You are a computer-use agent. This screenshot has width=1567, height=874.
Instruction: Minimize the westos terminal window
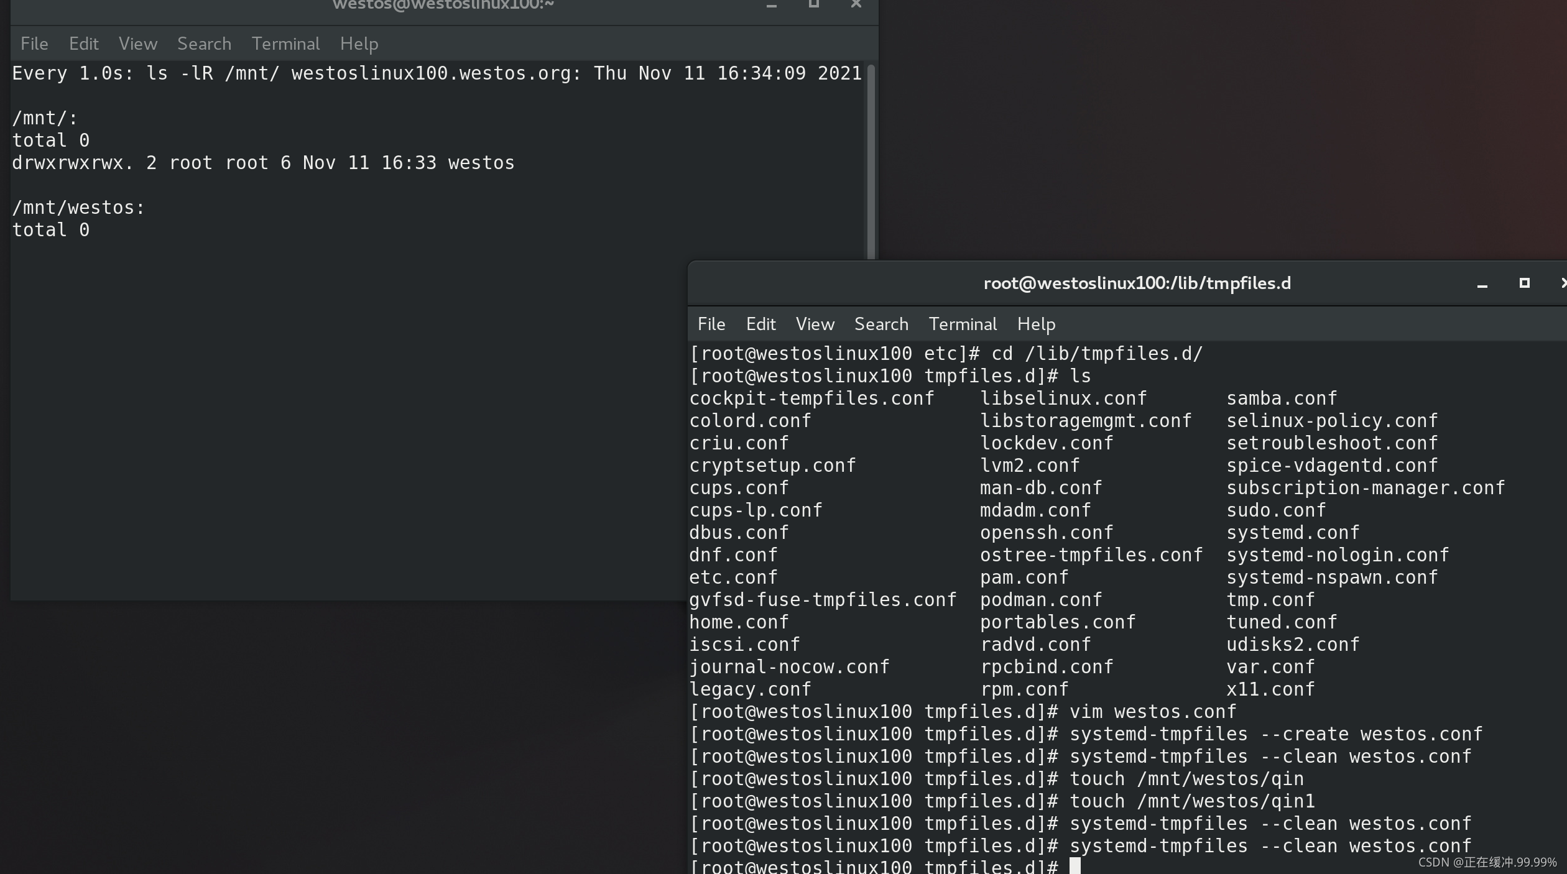772,5
